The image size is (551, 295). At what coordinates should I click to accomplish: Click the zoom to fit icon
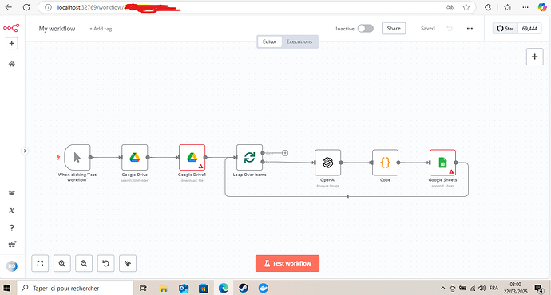click(40, 263)
